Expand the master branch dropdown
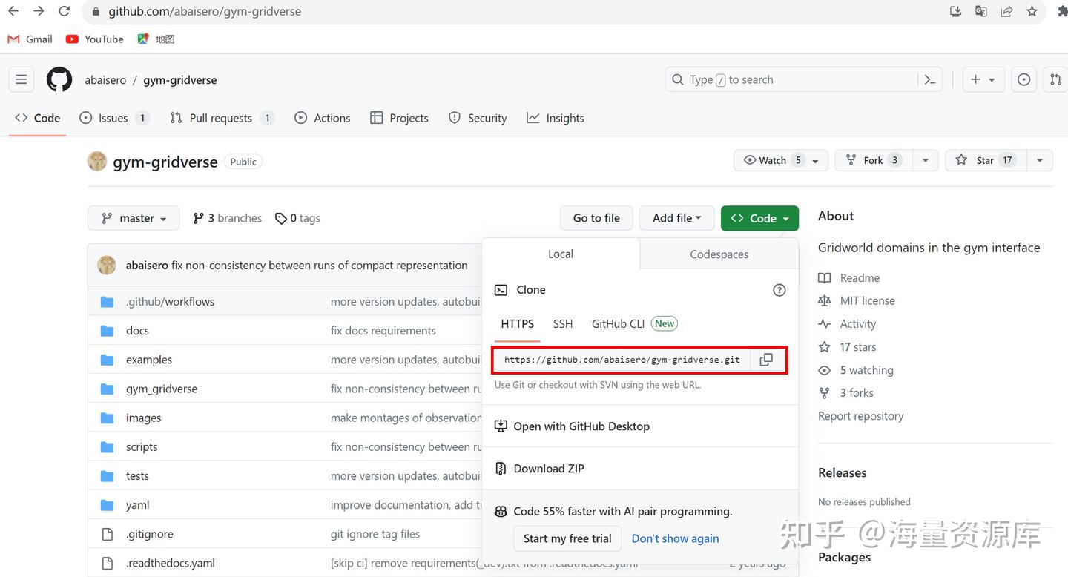 click(133, 217)
